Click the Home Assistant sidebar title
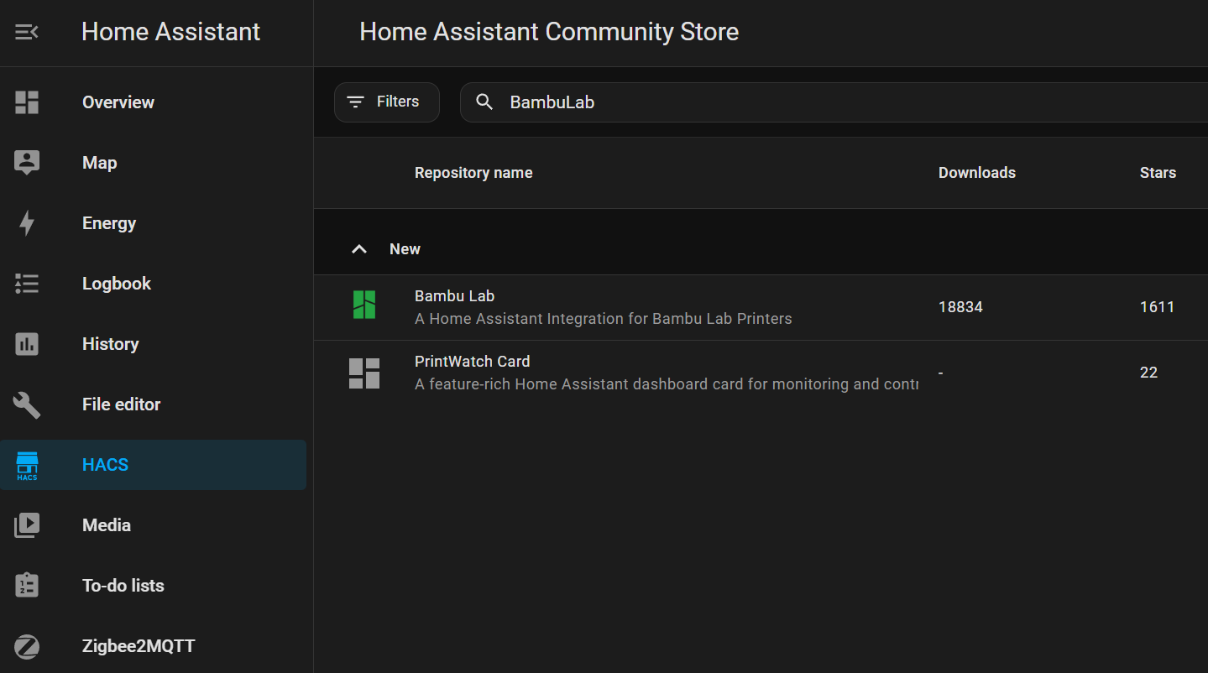 click(171, 32)
